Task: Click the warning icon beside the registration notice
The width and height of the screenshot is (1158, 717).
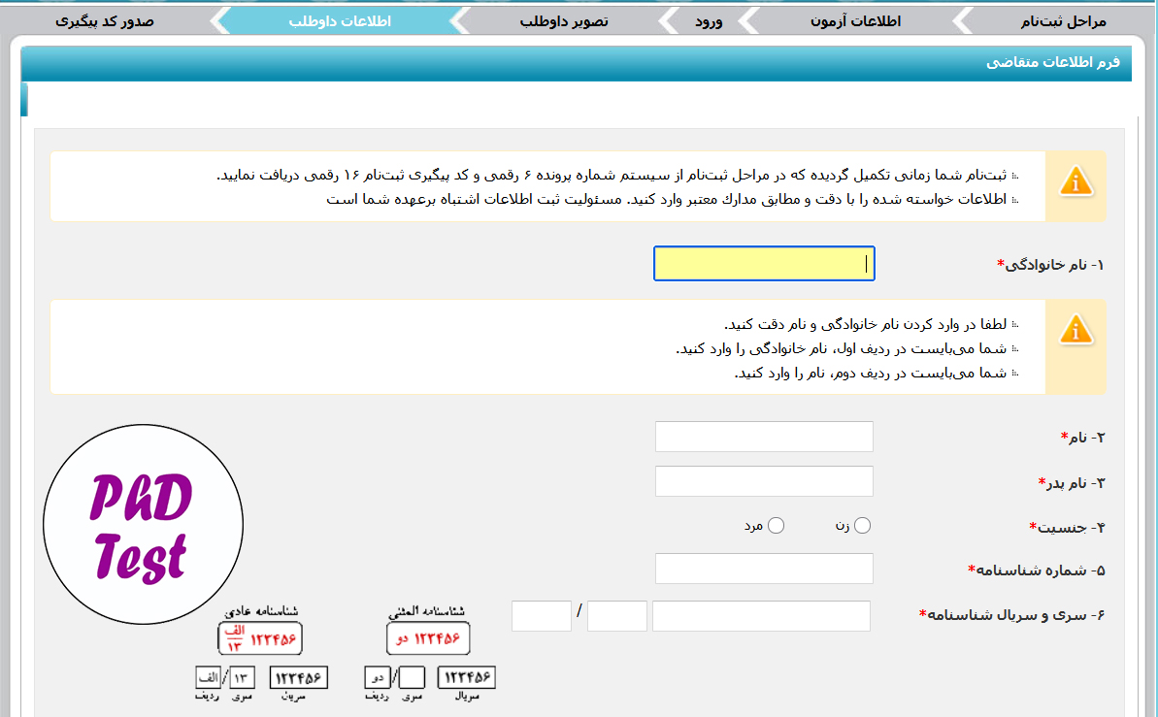Action: (1076, 181)
